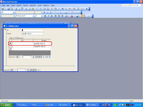Cut with the scissors icon

(26, 9)
